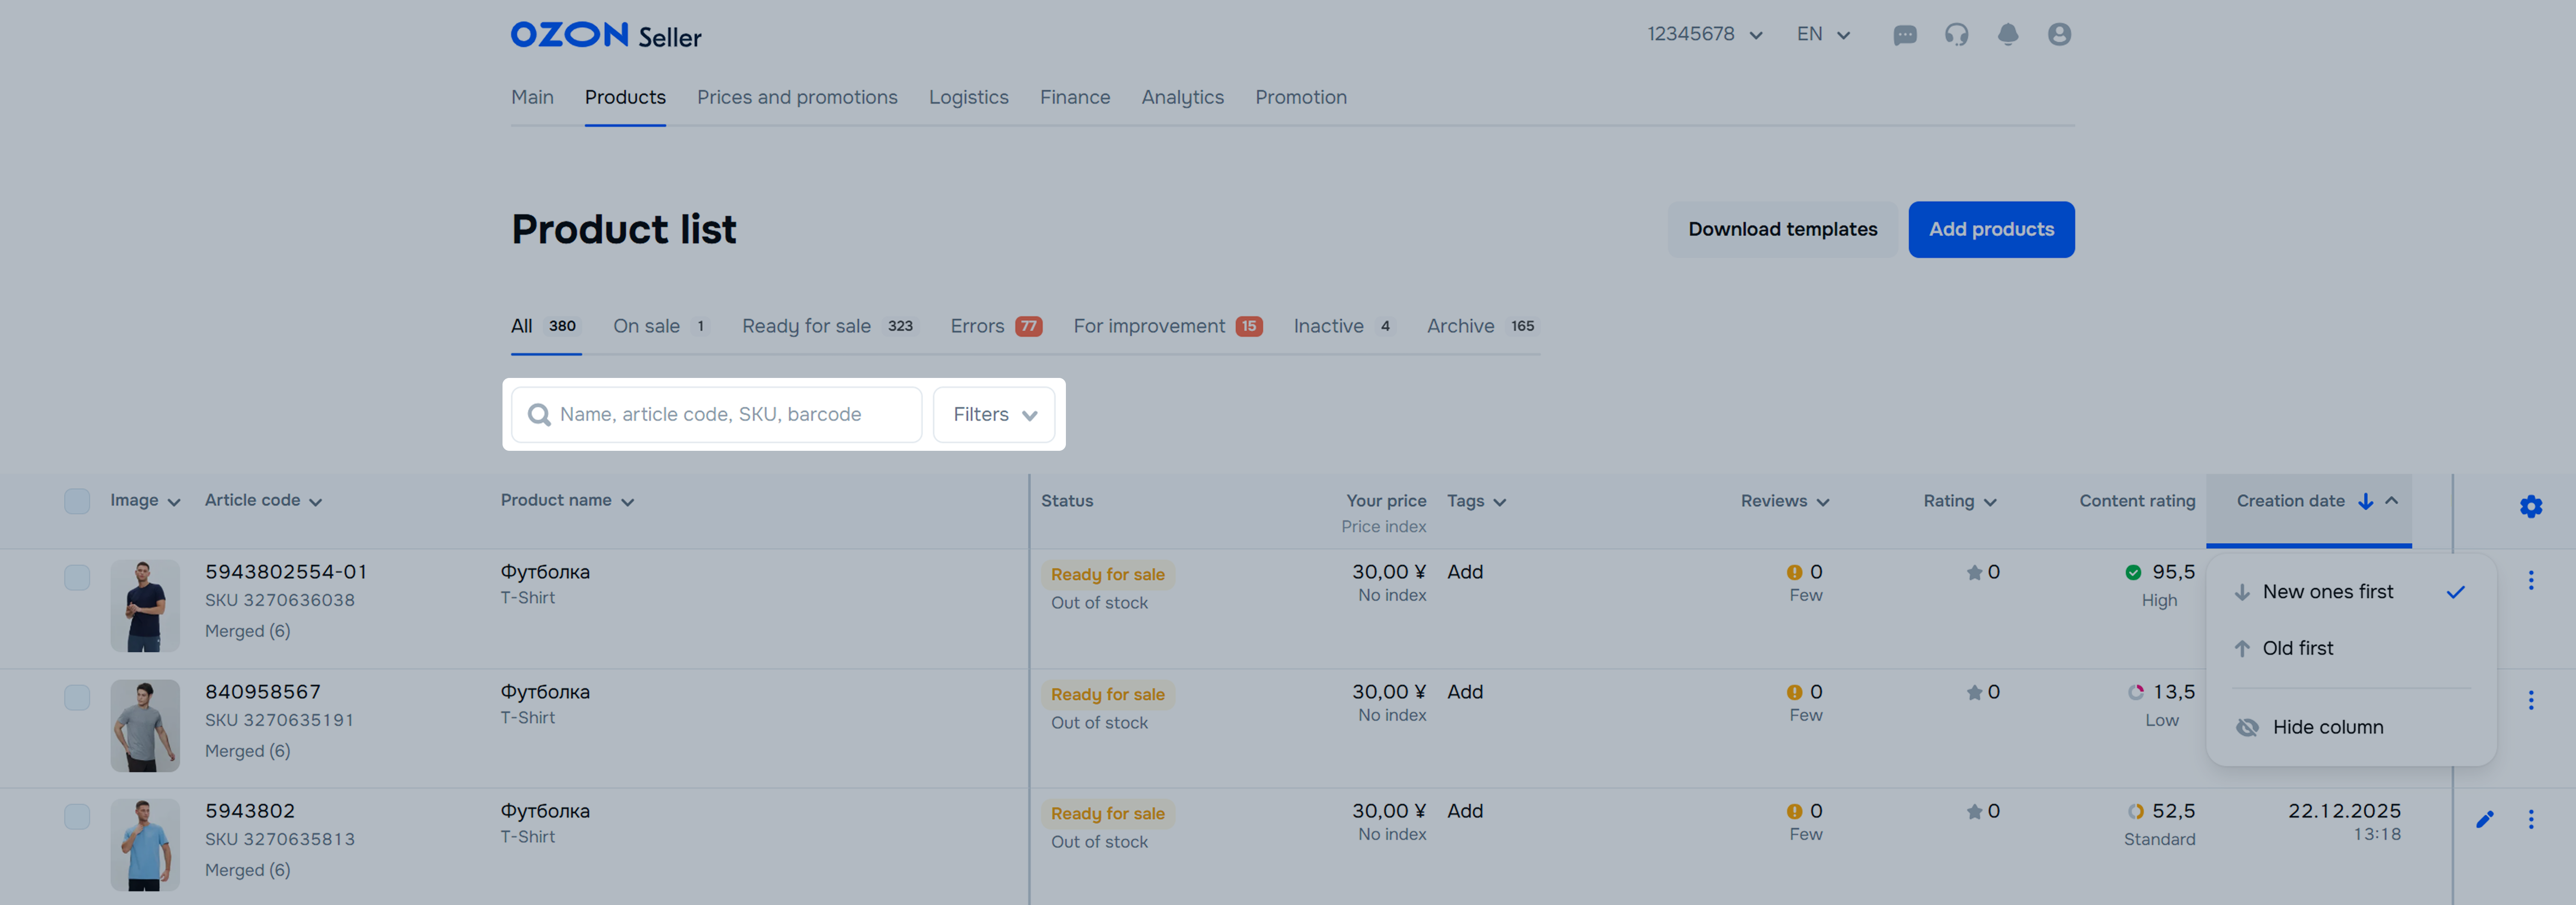Image resolution: width=2576 pixels, height=905 pixels.
Task: Open the chat messages icon
Action: click(1904, 35)
